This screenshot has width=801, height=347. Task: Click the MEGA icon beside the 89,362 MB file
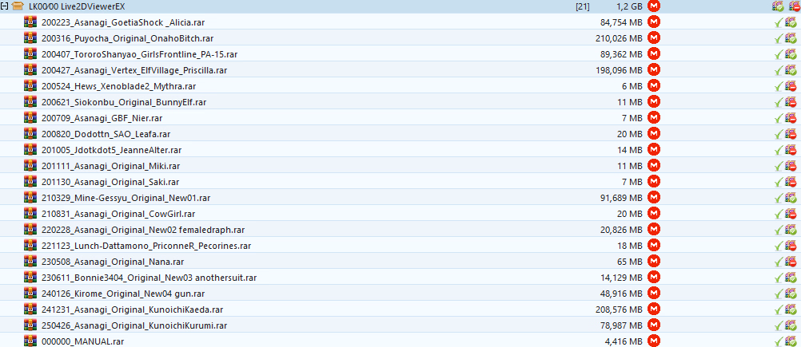[x=654, y=54]
